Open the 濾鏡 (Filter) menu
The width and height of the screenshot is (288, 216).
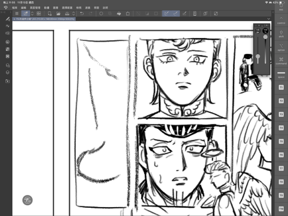[x=89, y=8]
